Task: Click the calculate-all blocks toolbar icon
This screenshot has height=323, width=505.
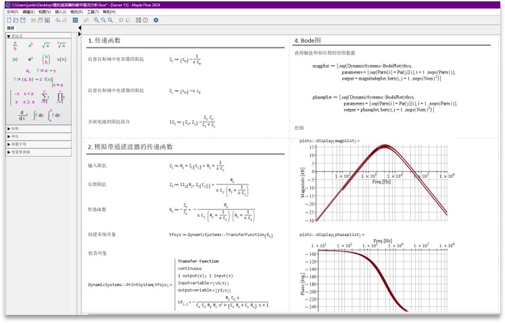Action: pyautogui.click(x=139, y=20)
